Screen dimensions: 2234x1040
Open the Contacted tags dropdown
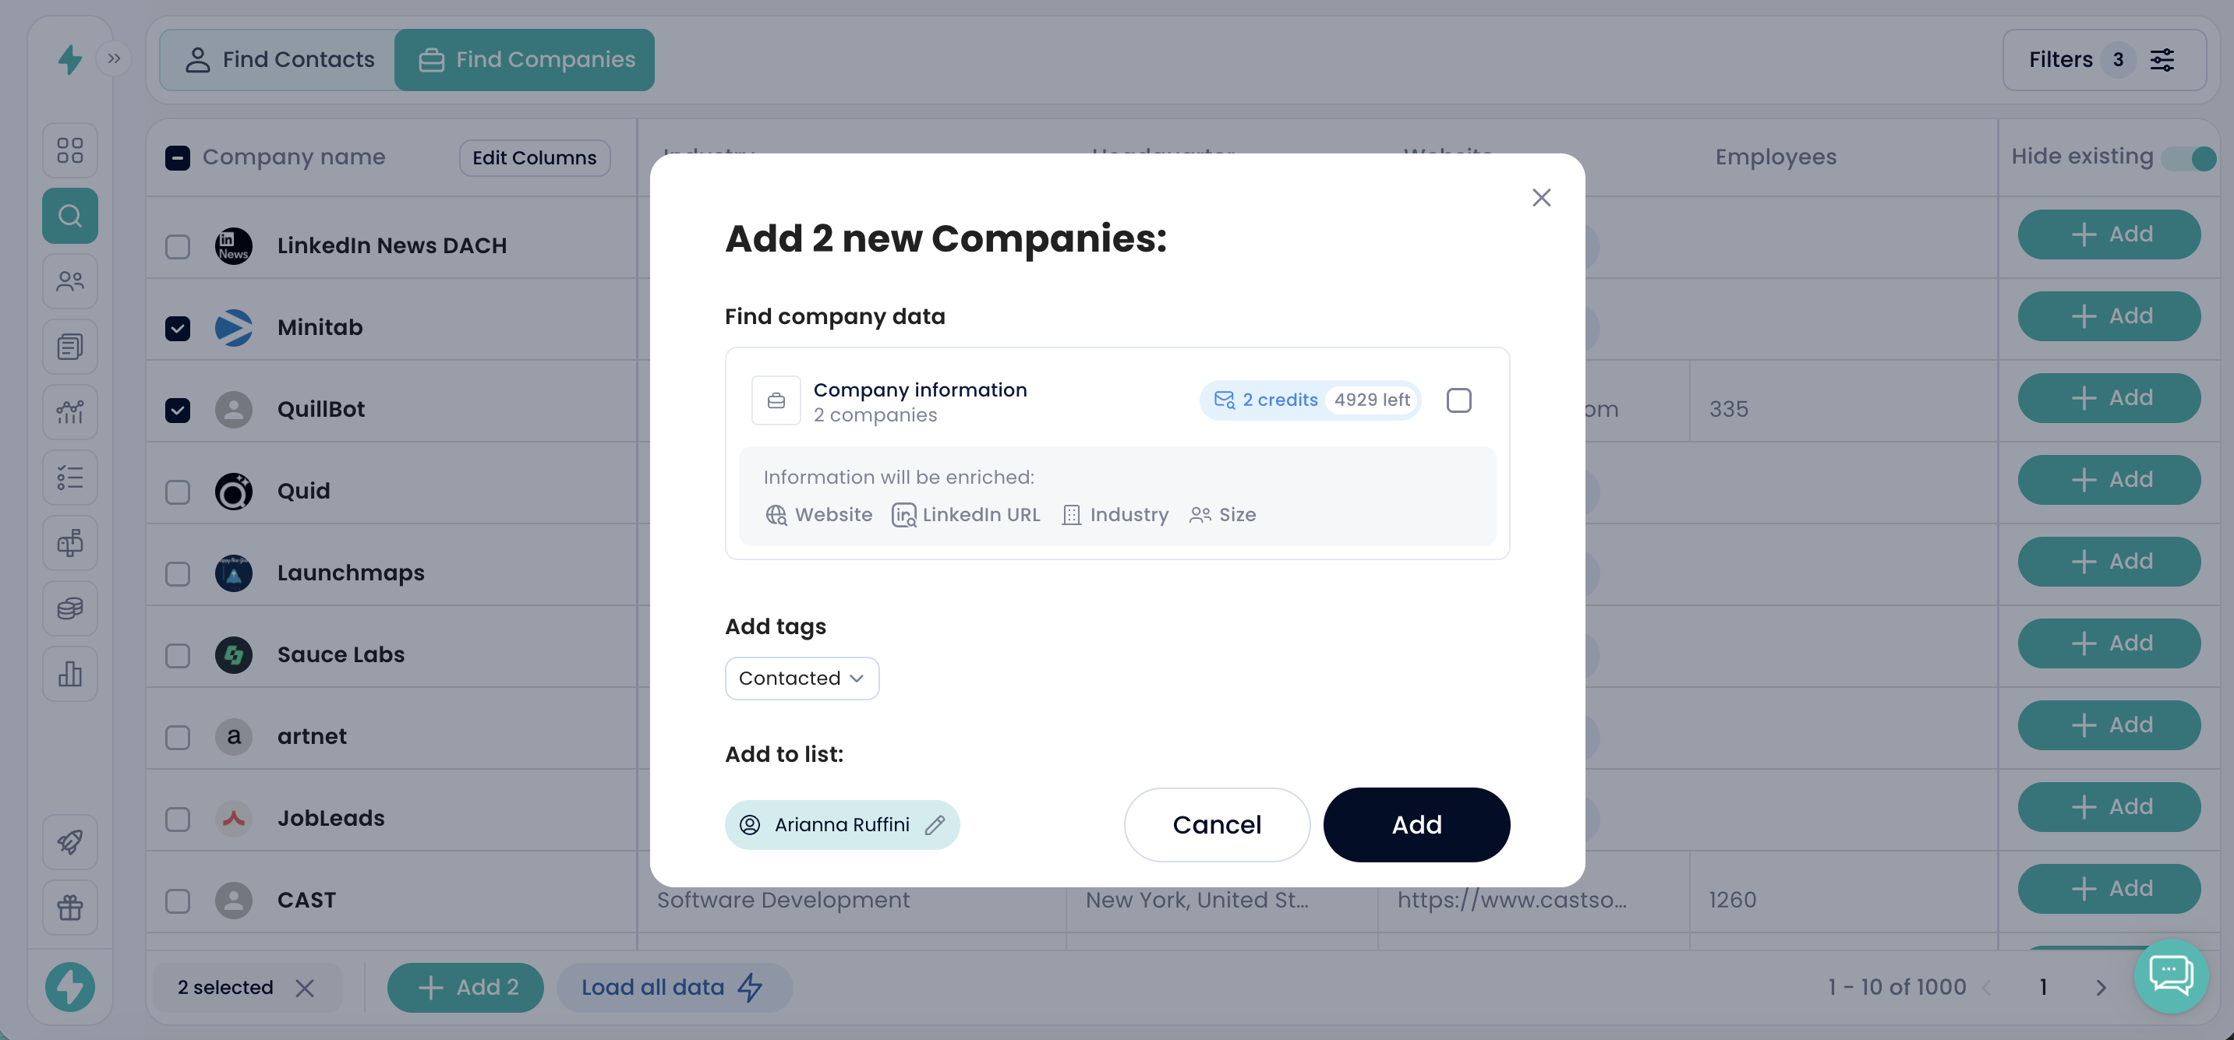801,679
